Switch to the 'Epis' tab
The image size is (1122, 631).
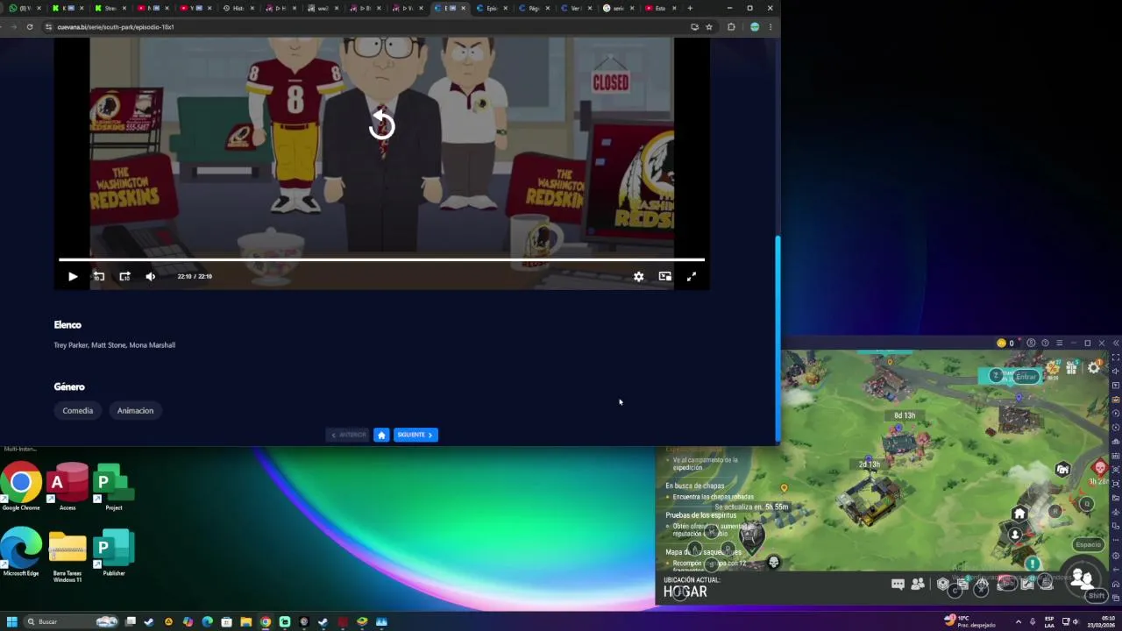490,8
